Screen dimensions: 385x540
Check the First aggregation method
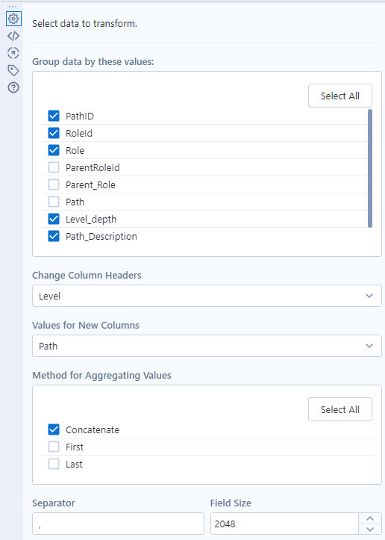[54, 447]
